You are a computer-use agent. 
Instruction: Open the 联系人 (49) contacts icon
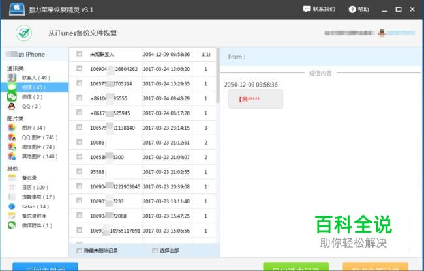(12, 78)
